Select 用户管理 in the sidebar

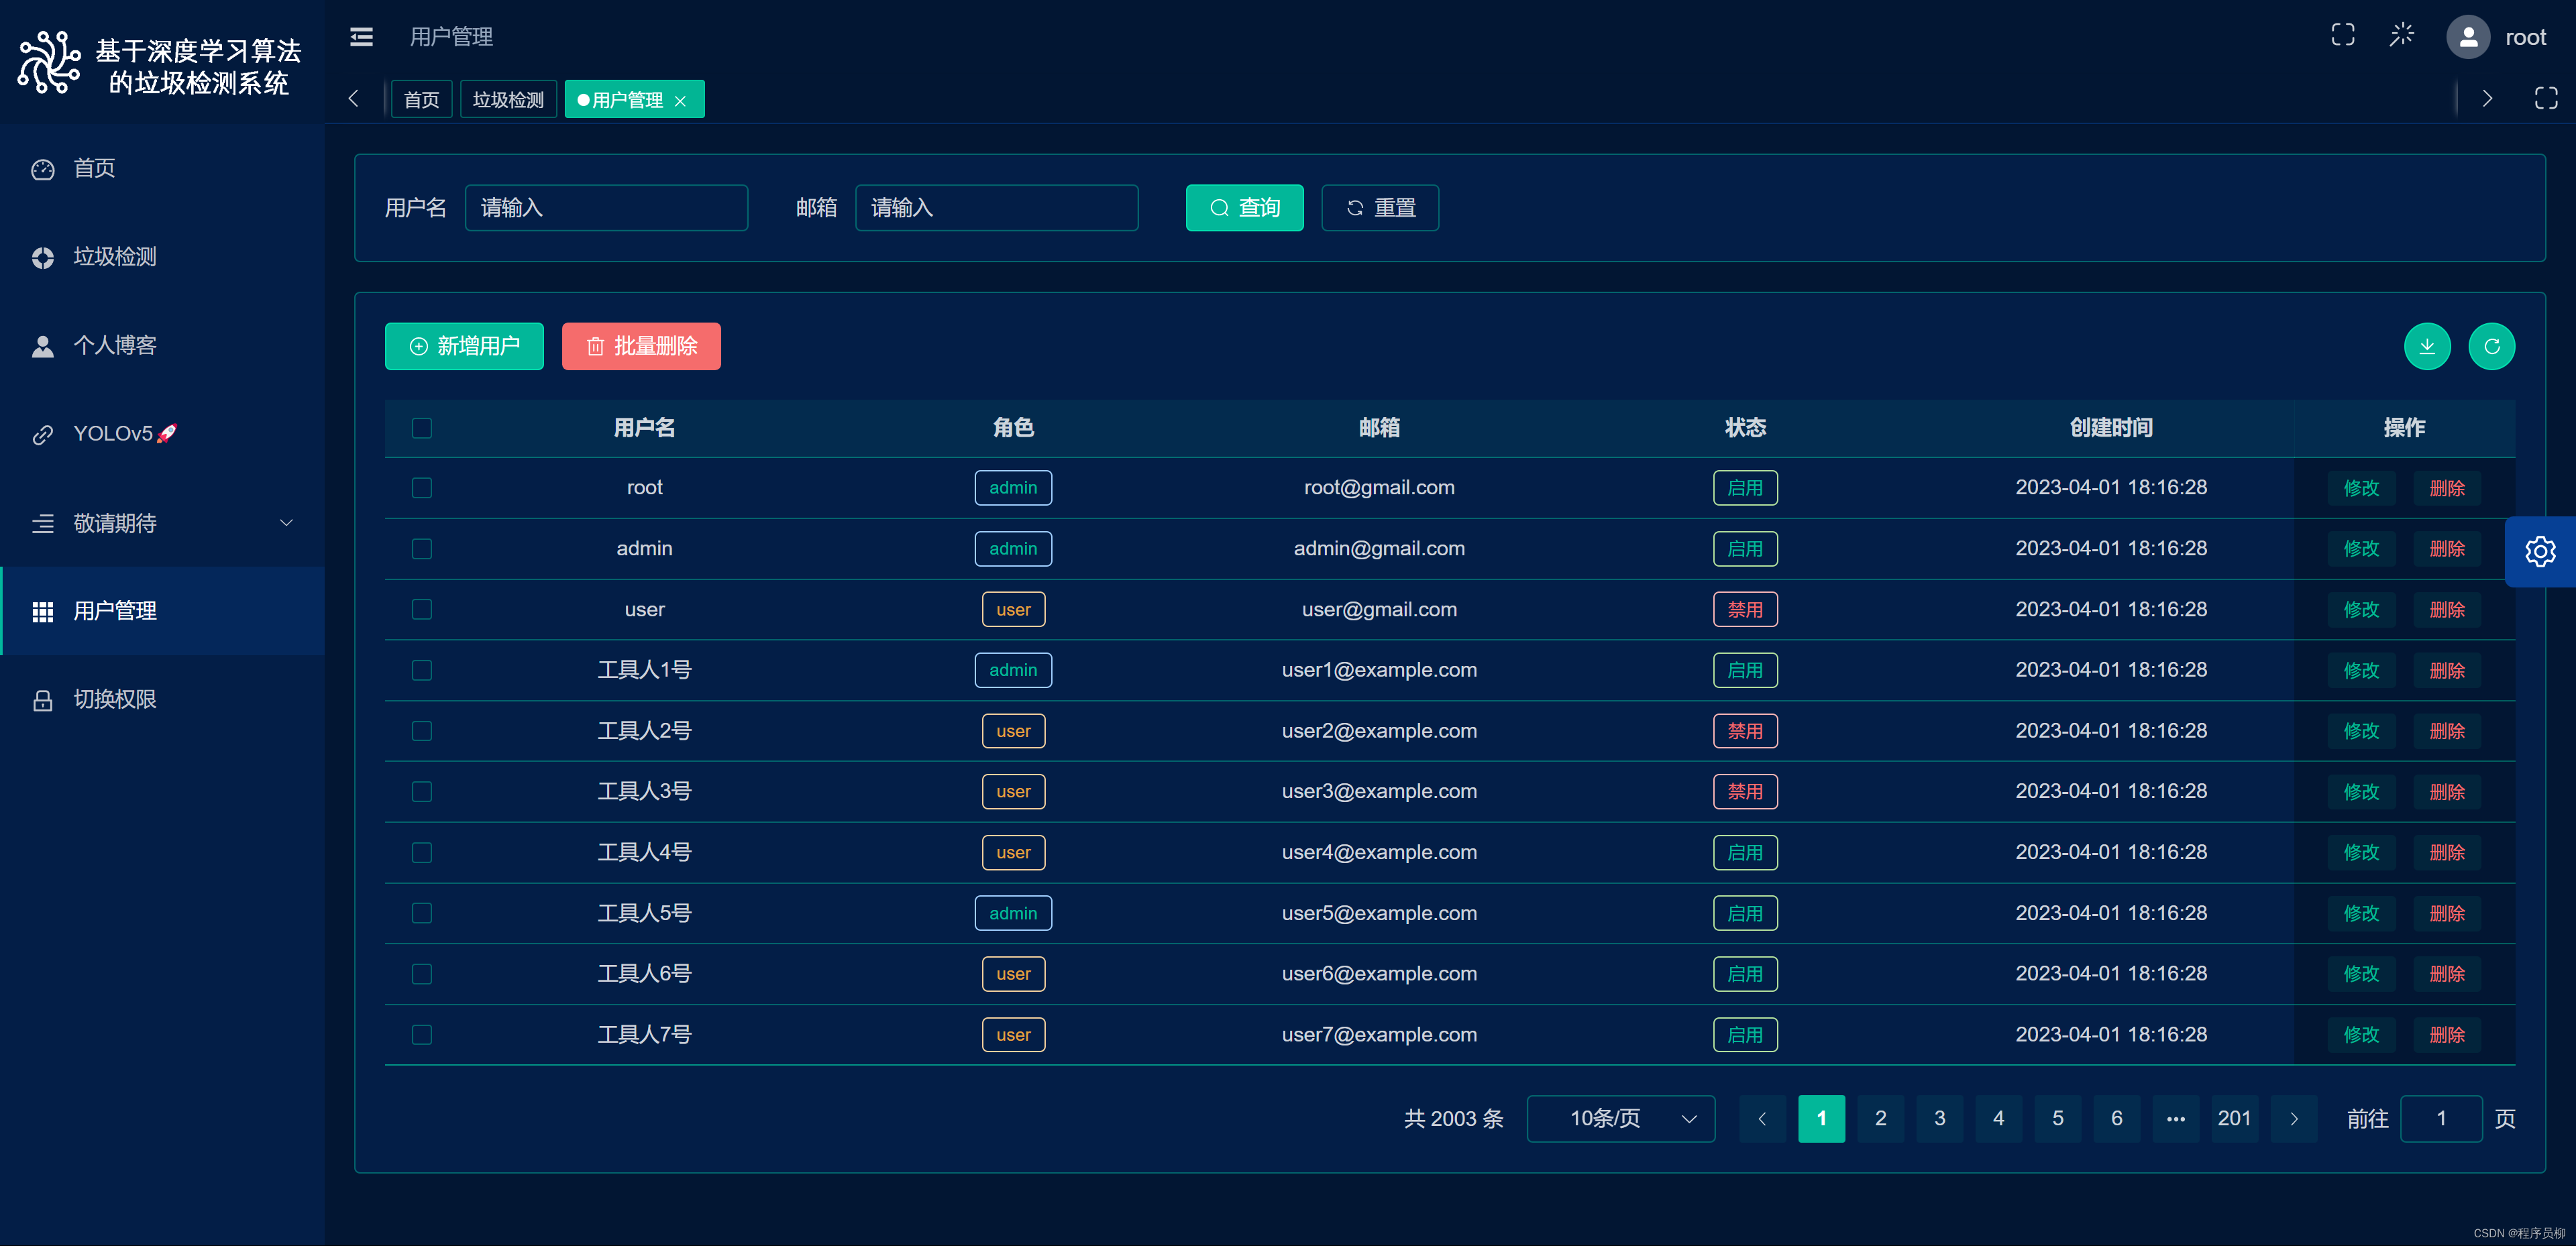[x=163, y=611]
